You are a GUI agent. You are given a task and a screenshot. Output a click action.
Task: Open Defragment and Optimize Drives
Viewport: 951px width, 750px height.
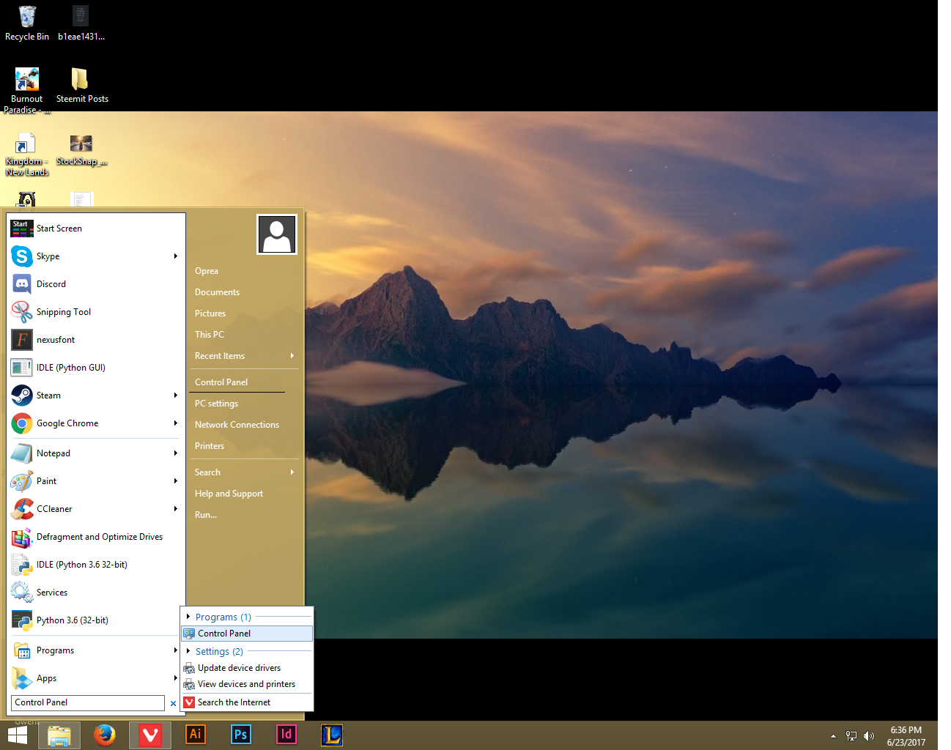95,537
